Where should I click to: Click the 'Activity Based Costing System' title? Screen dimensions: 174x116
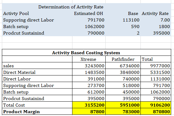click(x=86, y=53)
